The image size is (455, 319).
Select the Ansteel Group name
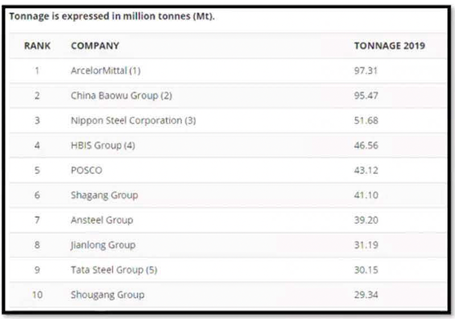click(101, 220)
